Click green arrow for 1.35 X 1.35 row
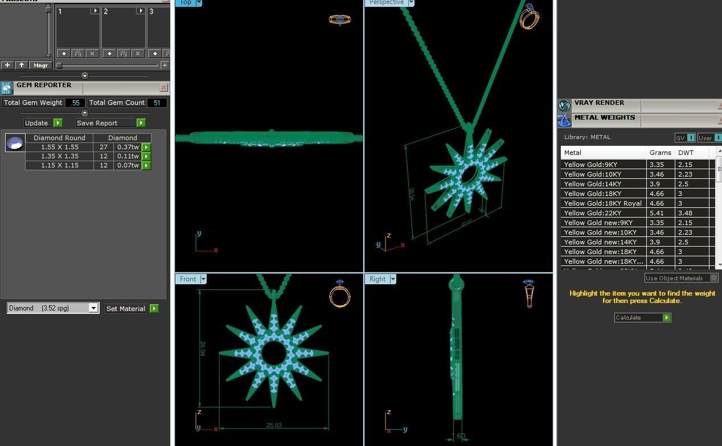The width and height of the screenshot is (722, 446). (146, 156)
